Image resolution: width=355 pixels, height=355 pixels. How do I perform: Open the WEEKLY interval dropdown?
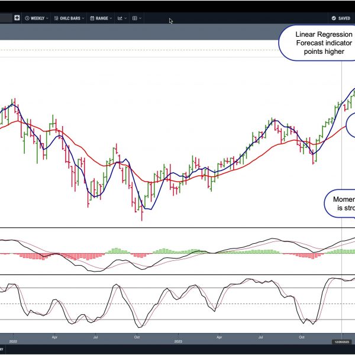click(x=37, y=18)
